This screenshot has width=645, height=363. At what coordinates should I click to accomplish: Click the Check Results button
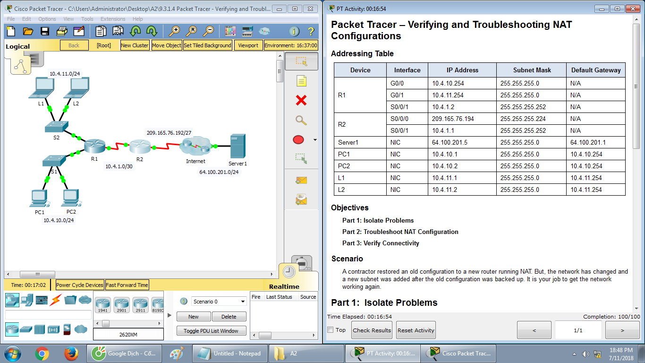point(372,330)
